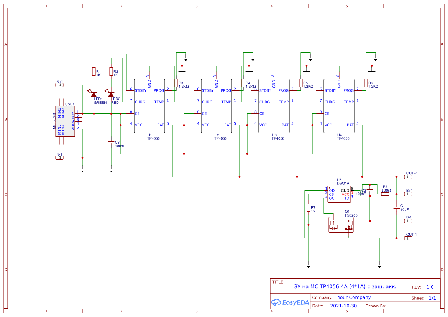
Task: Click the date value 2021-10-30
Action: pos(343,306)
